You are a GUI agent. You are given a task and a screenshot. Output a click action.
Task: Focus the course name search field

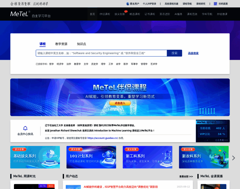tap(101, 53)
